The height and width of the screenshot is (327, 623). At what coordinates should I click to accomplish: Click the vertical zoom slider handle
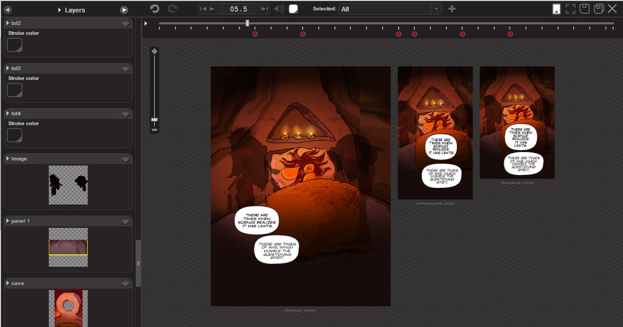pos(155,120)
